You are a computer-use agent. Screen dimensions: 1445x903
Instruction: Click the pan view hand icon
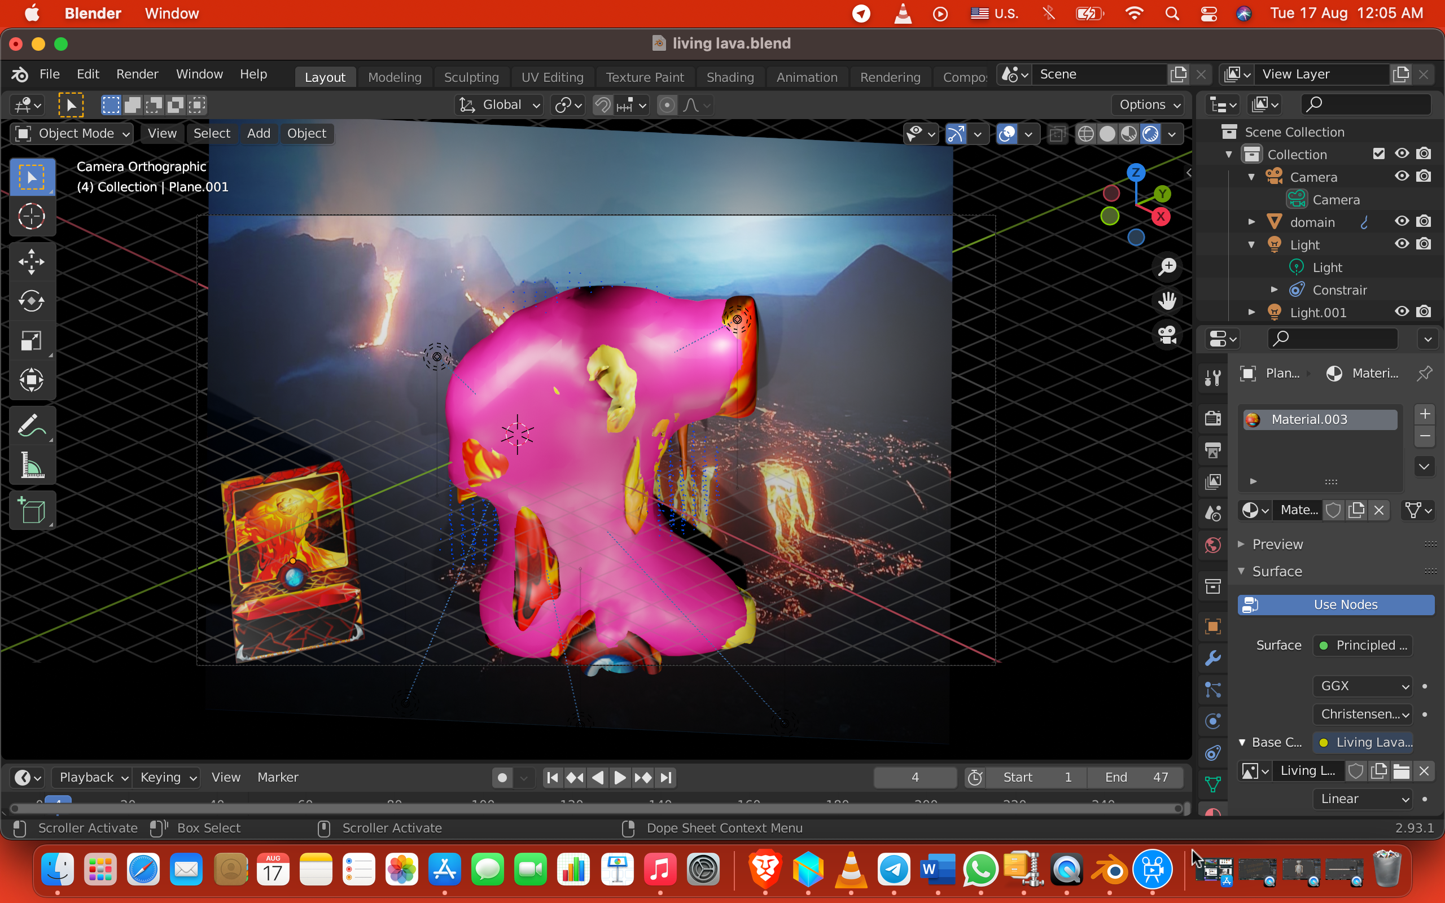pos(1167,301)
